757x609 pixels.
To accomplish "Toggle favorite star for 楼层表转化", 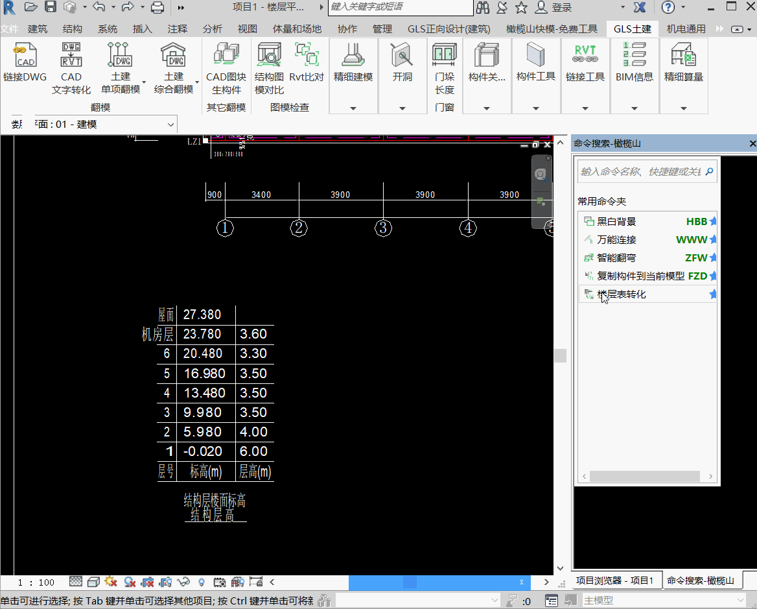I will (713, 294).
